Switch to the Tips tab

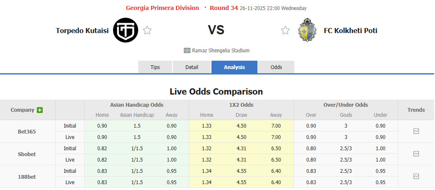pos(155,67)
